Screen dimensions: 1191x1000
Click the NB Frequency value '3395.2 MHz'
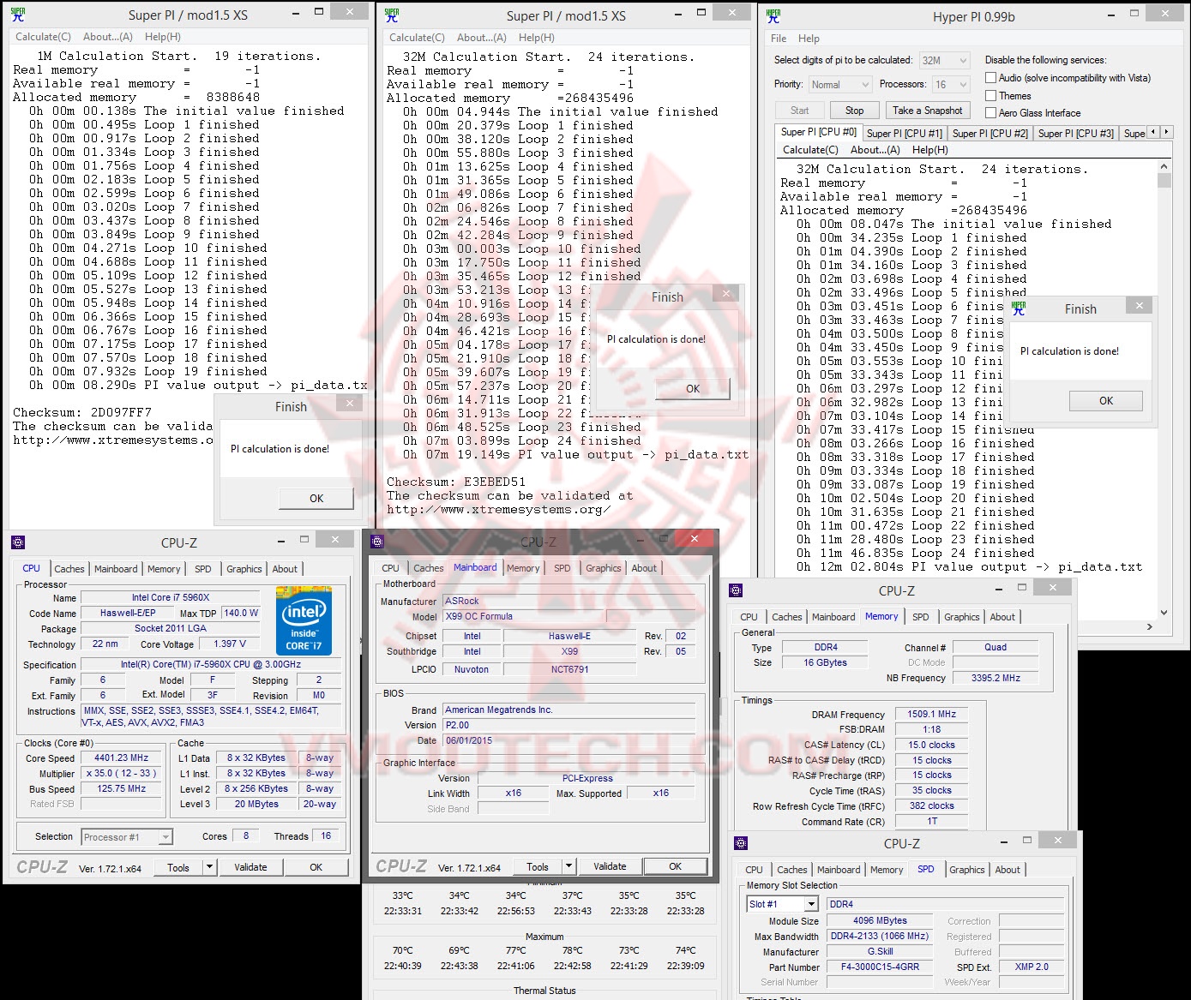996,678
